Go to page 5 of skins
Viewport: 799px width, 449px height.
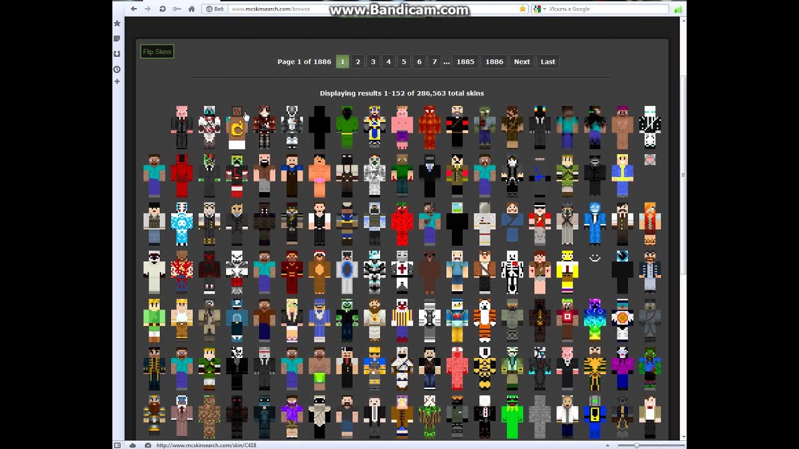(x=404, y=62)
